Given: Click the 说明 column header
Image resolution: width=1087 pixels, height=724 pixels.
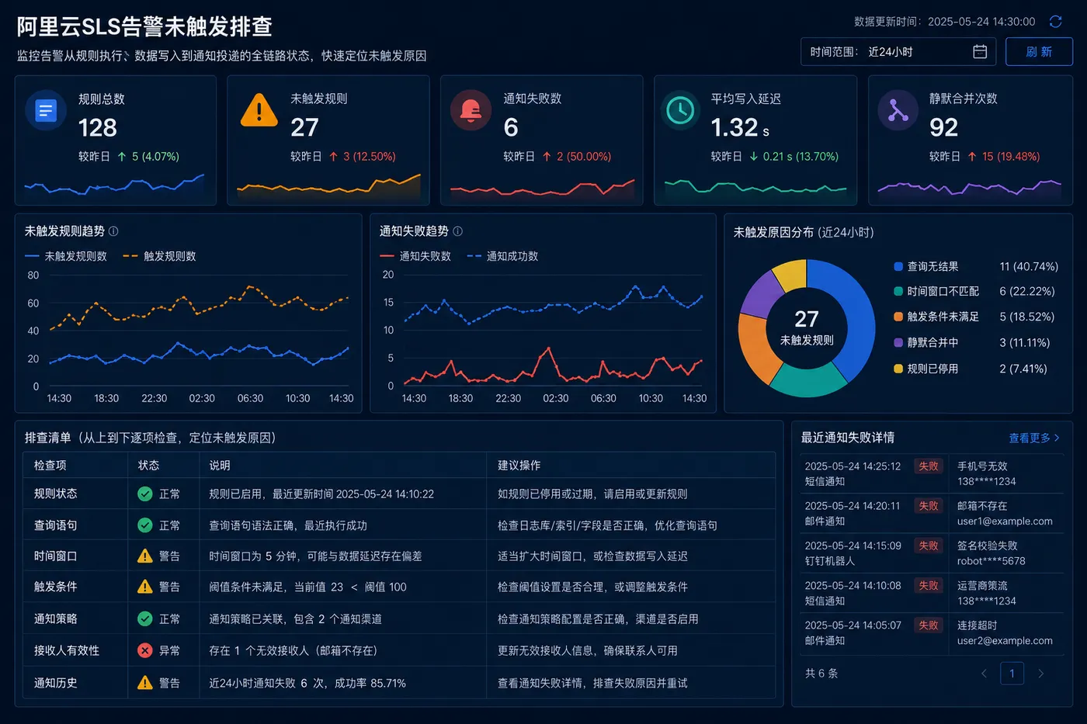Looking at the screenshot, I should [x=220, y=465].
